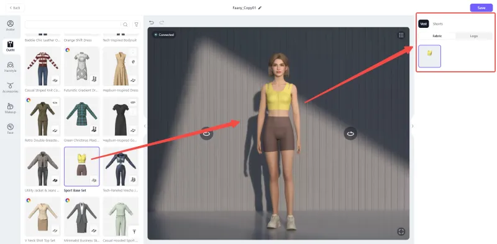The width and height of the screenshot is (497, 244).
Task: Choose the yellow vest fabric swatch
Action: [429, 56]
